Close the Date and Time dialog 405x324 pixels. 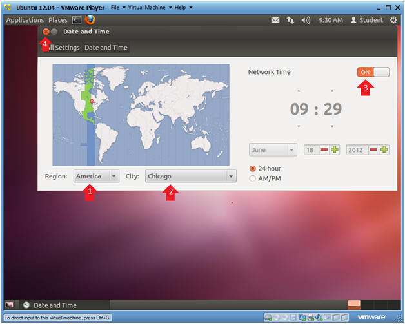click(x=46, y=32)
